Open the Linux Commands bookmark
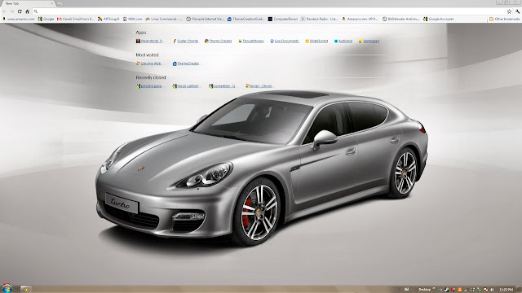522x293 pixels. tap(163, 19)
